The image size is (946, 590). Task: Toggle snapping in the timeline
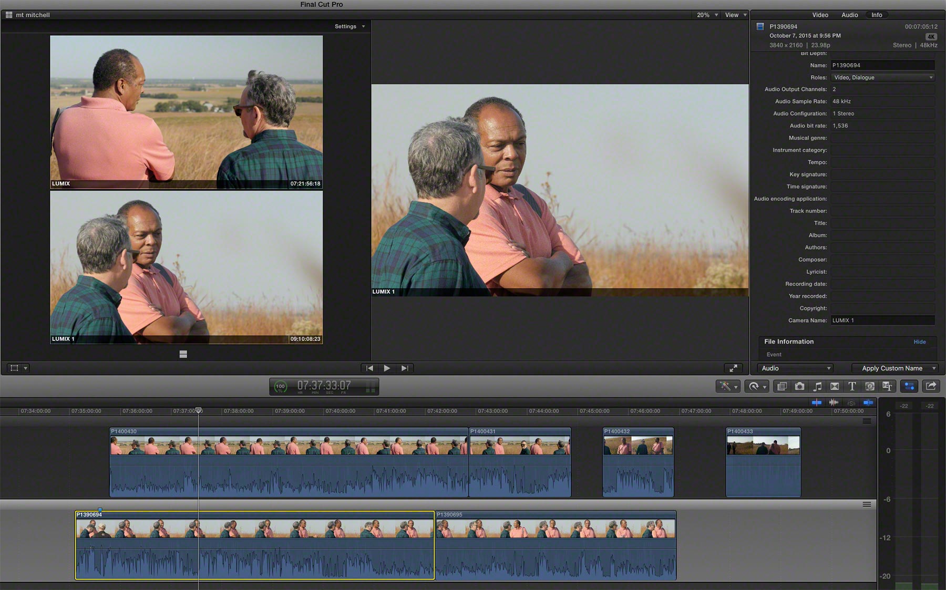click(868, 402)
